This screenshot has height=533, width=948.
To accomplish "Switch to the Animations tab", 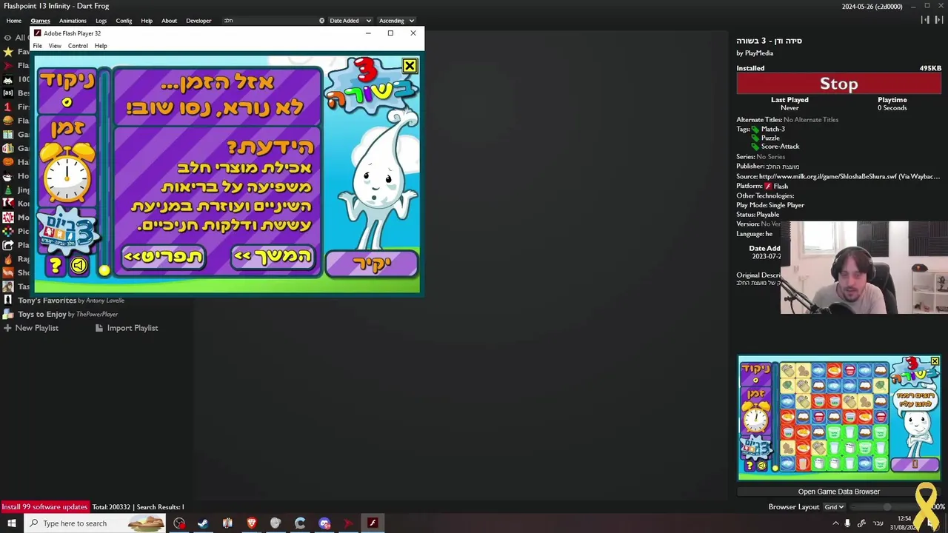I will click(73, 21).
